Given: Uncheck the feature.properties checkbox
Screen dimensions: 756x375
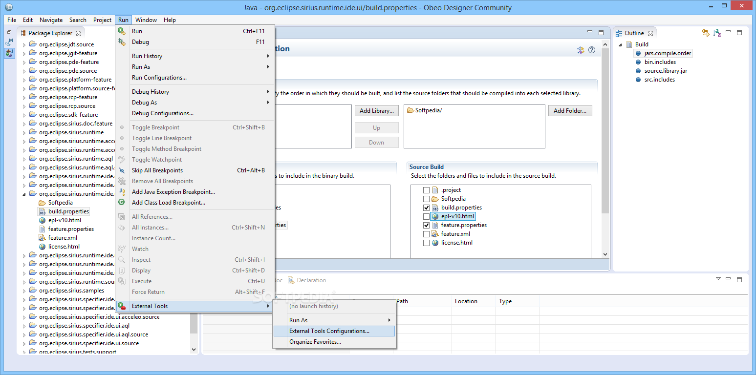Looking at the screenshot, I should coord(427,225).
